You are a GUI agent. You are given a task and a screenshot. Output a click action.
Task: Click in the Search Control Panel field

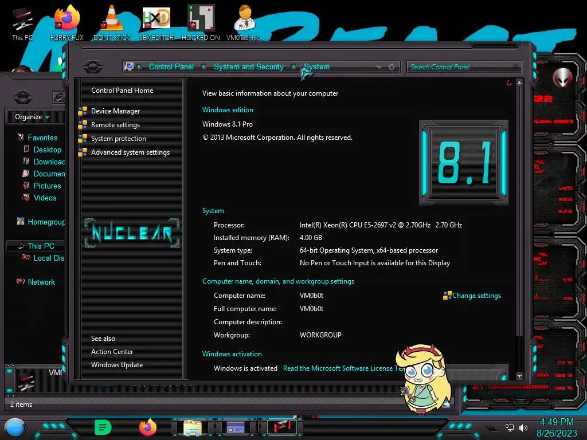463,67
